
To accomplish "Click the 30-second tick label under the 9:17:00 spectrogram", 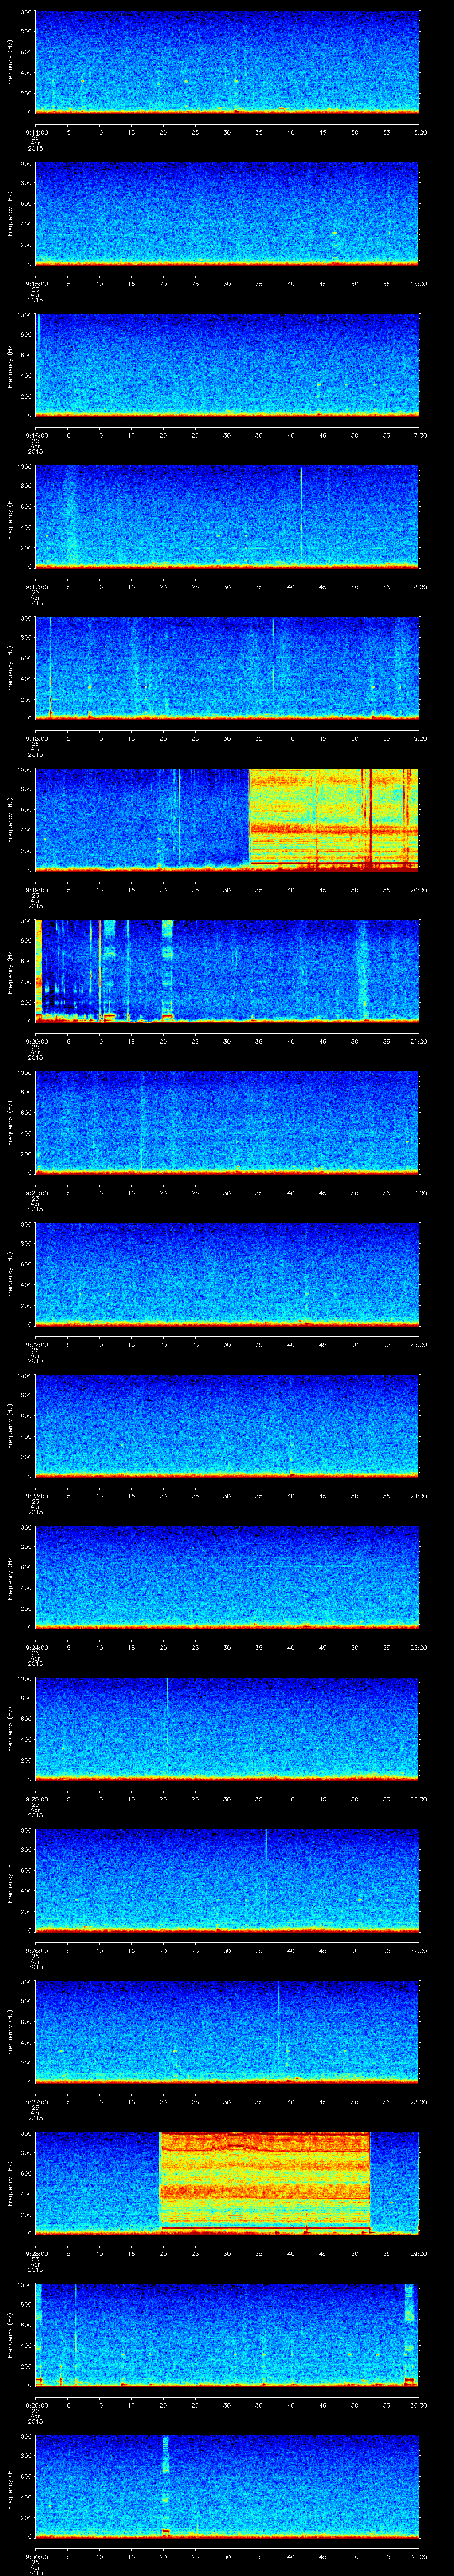I will click(227, 587).
